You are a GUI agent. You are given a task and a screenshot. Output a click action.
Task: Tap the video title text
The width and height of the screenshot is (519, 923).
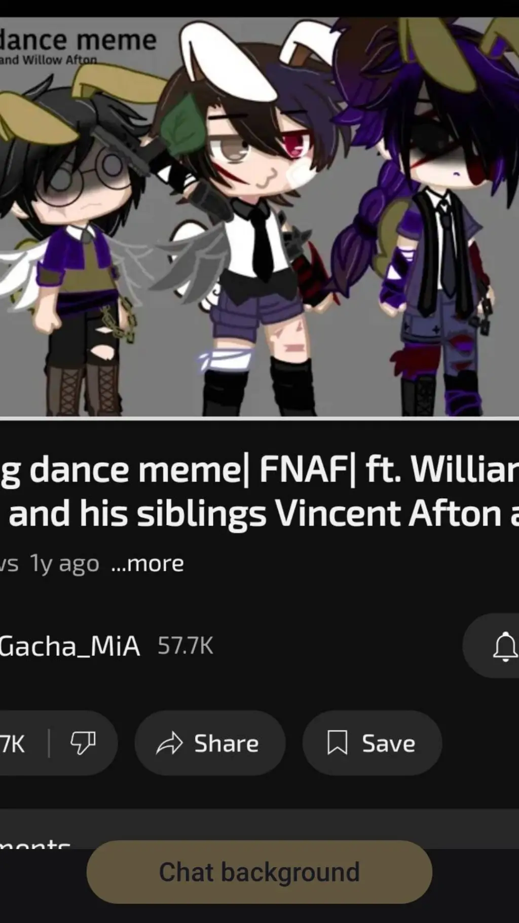(x=259, y=491)
